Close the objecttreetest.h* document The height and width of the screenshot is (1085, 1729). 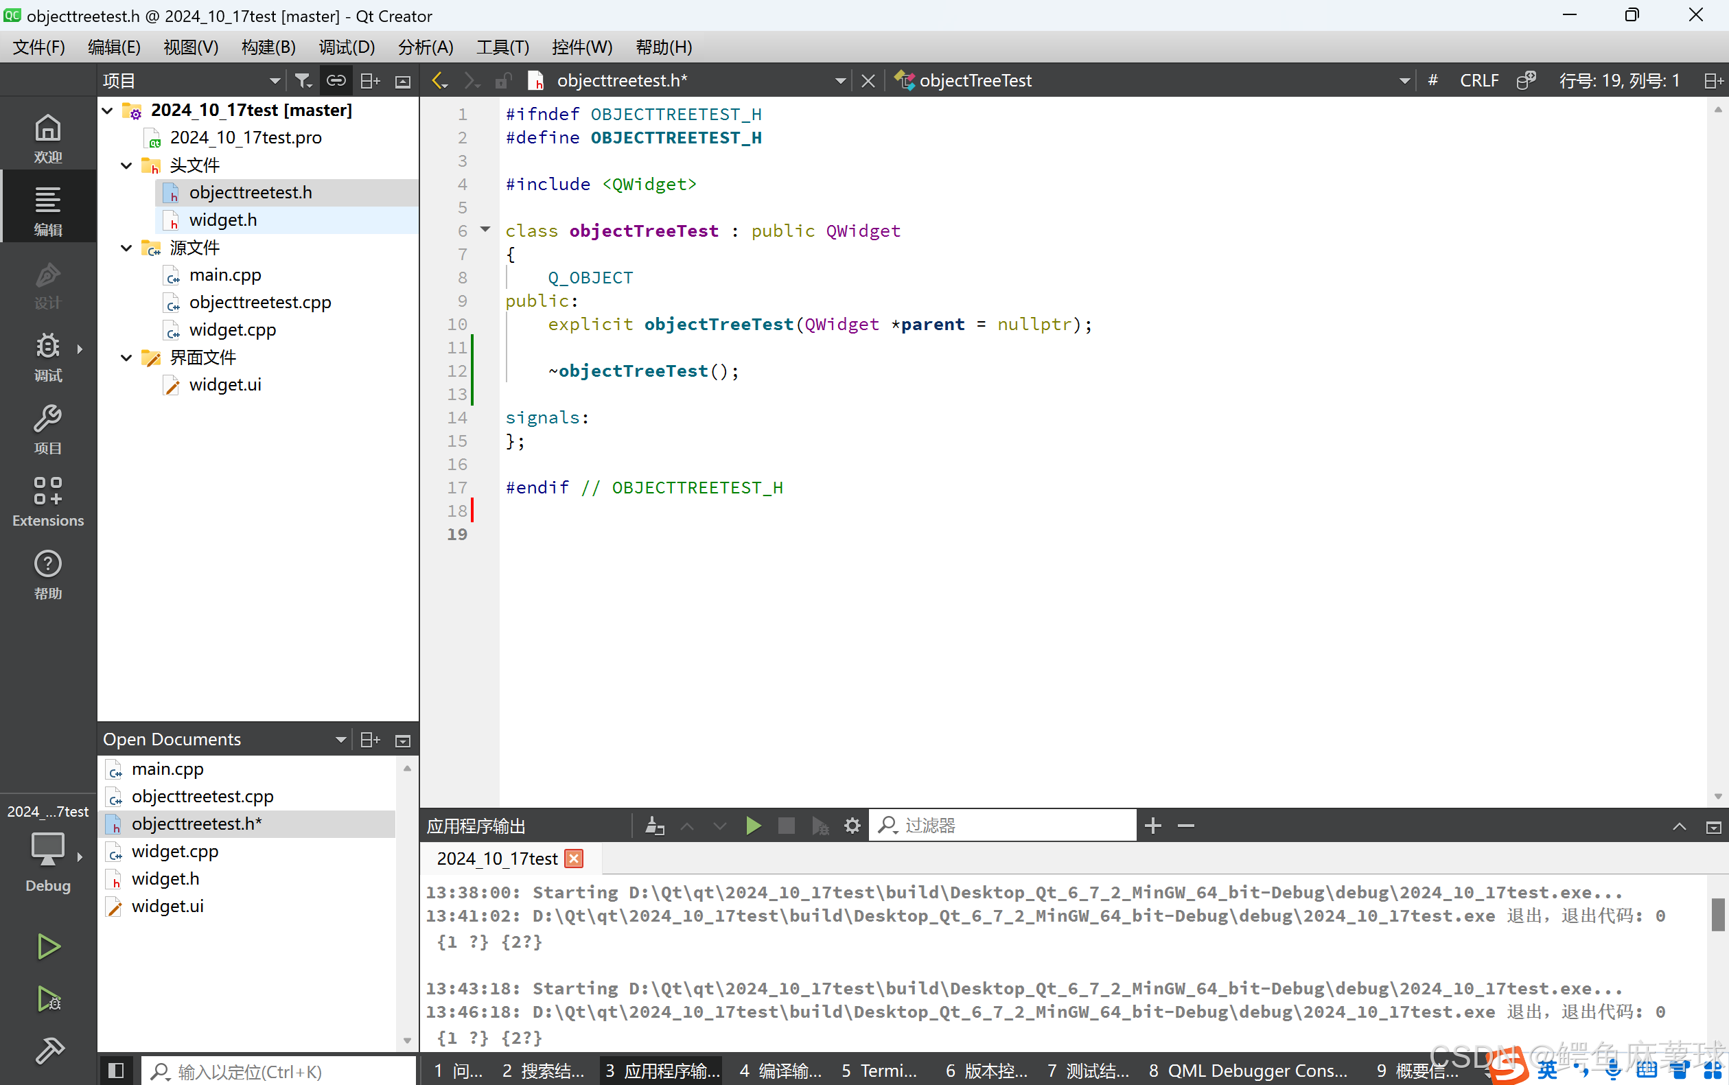(x=868, y=80)
